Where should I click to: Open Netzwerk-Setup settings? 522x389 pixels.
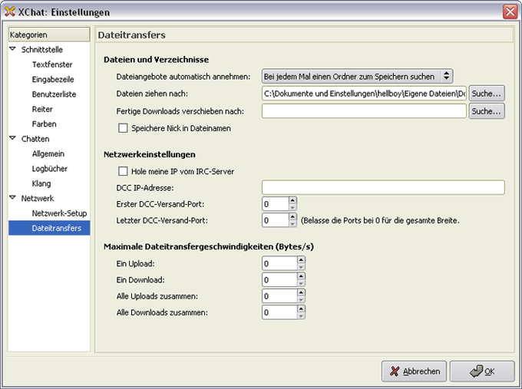(59, 213)
